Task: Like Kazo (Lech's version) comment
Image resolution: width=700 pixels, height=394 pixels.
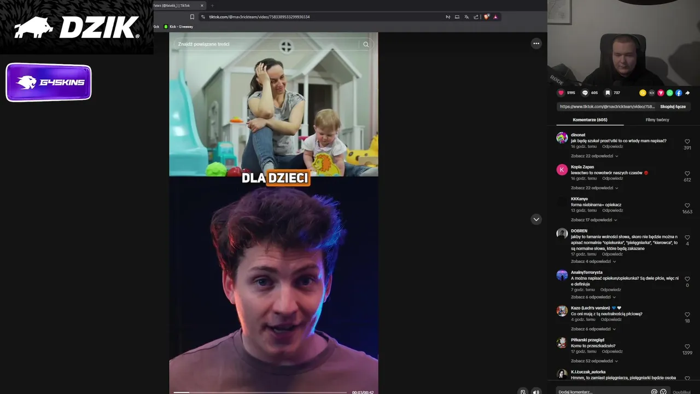Action: coord(687,315)
